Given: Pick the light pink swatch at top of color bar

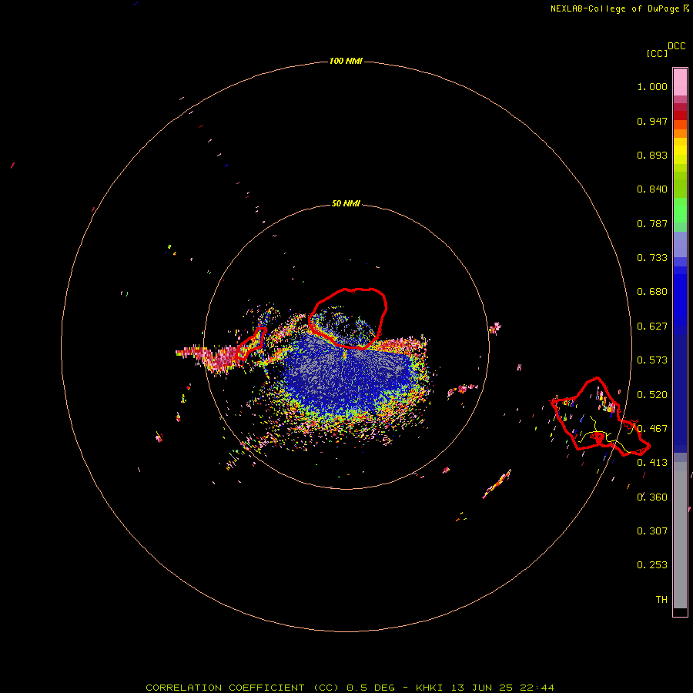Looking at the screenshot, I should [x=680, y=82].
